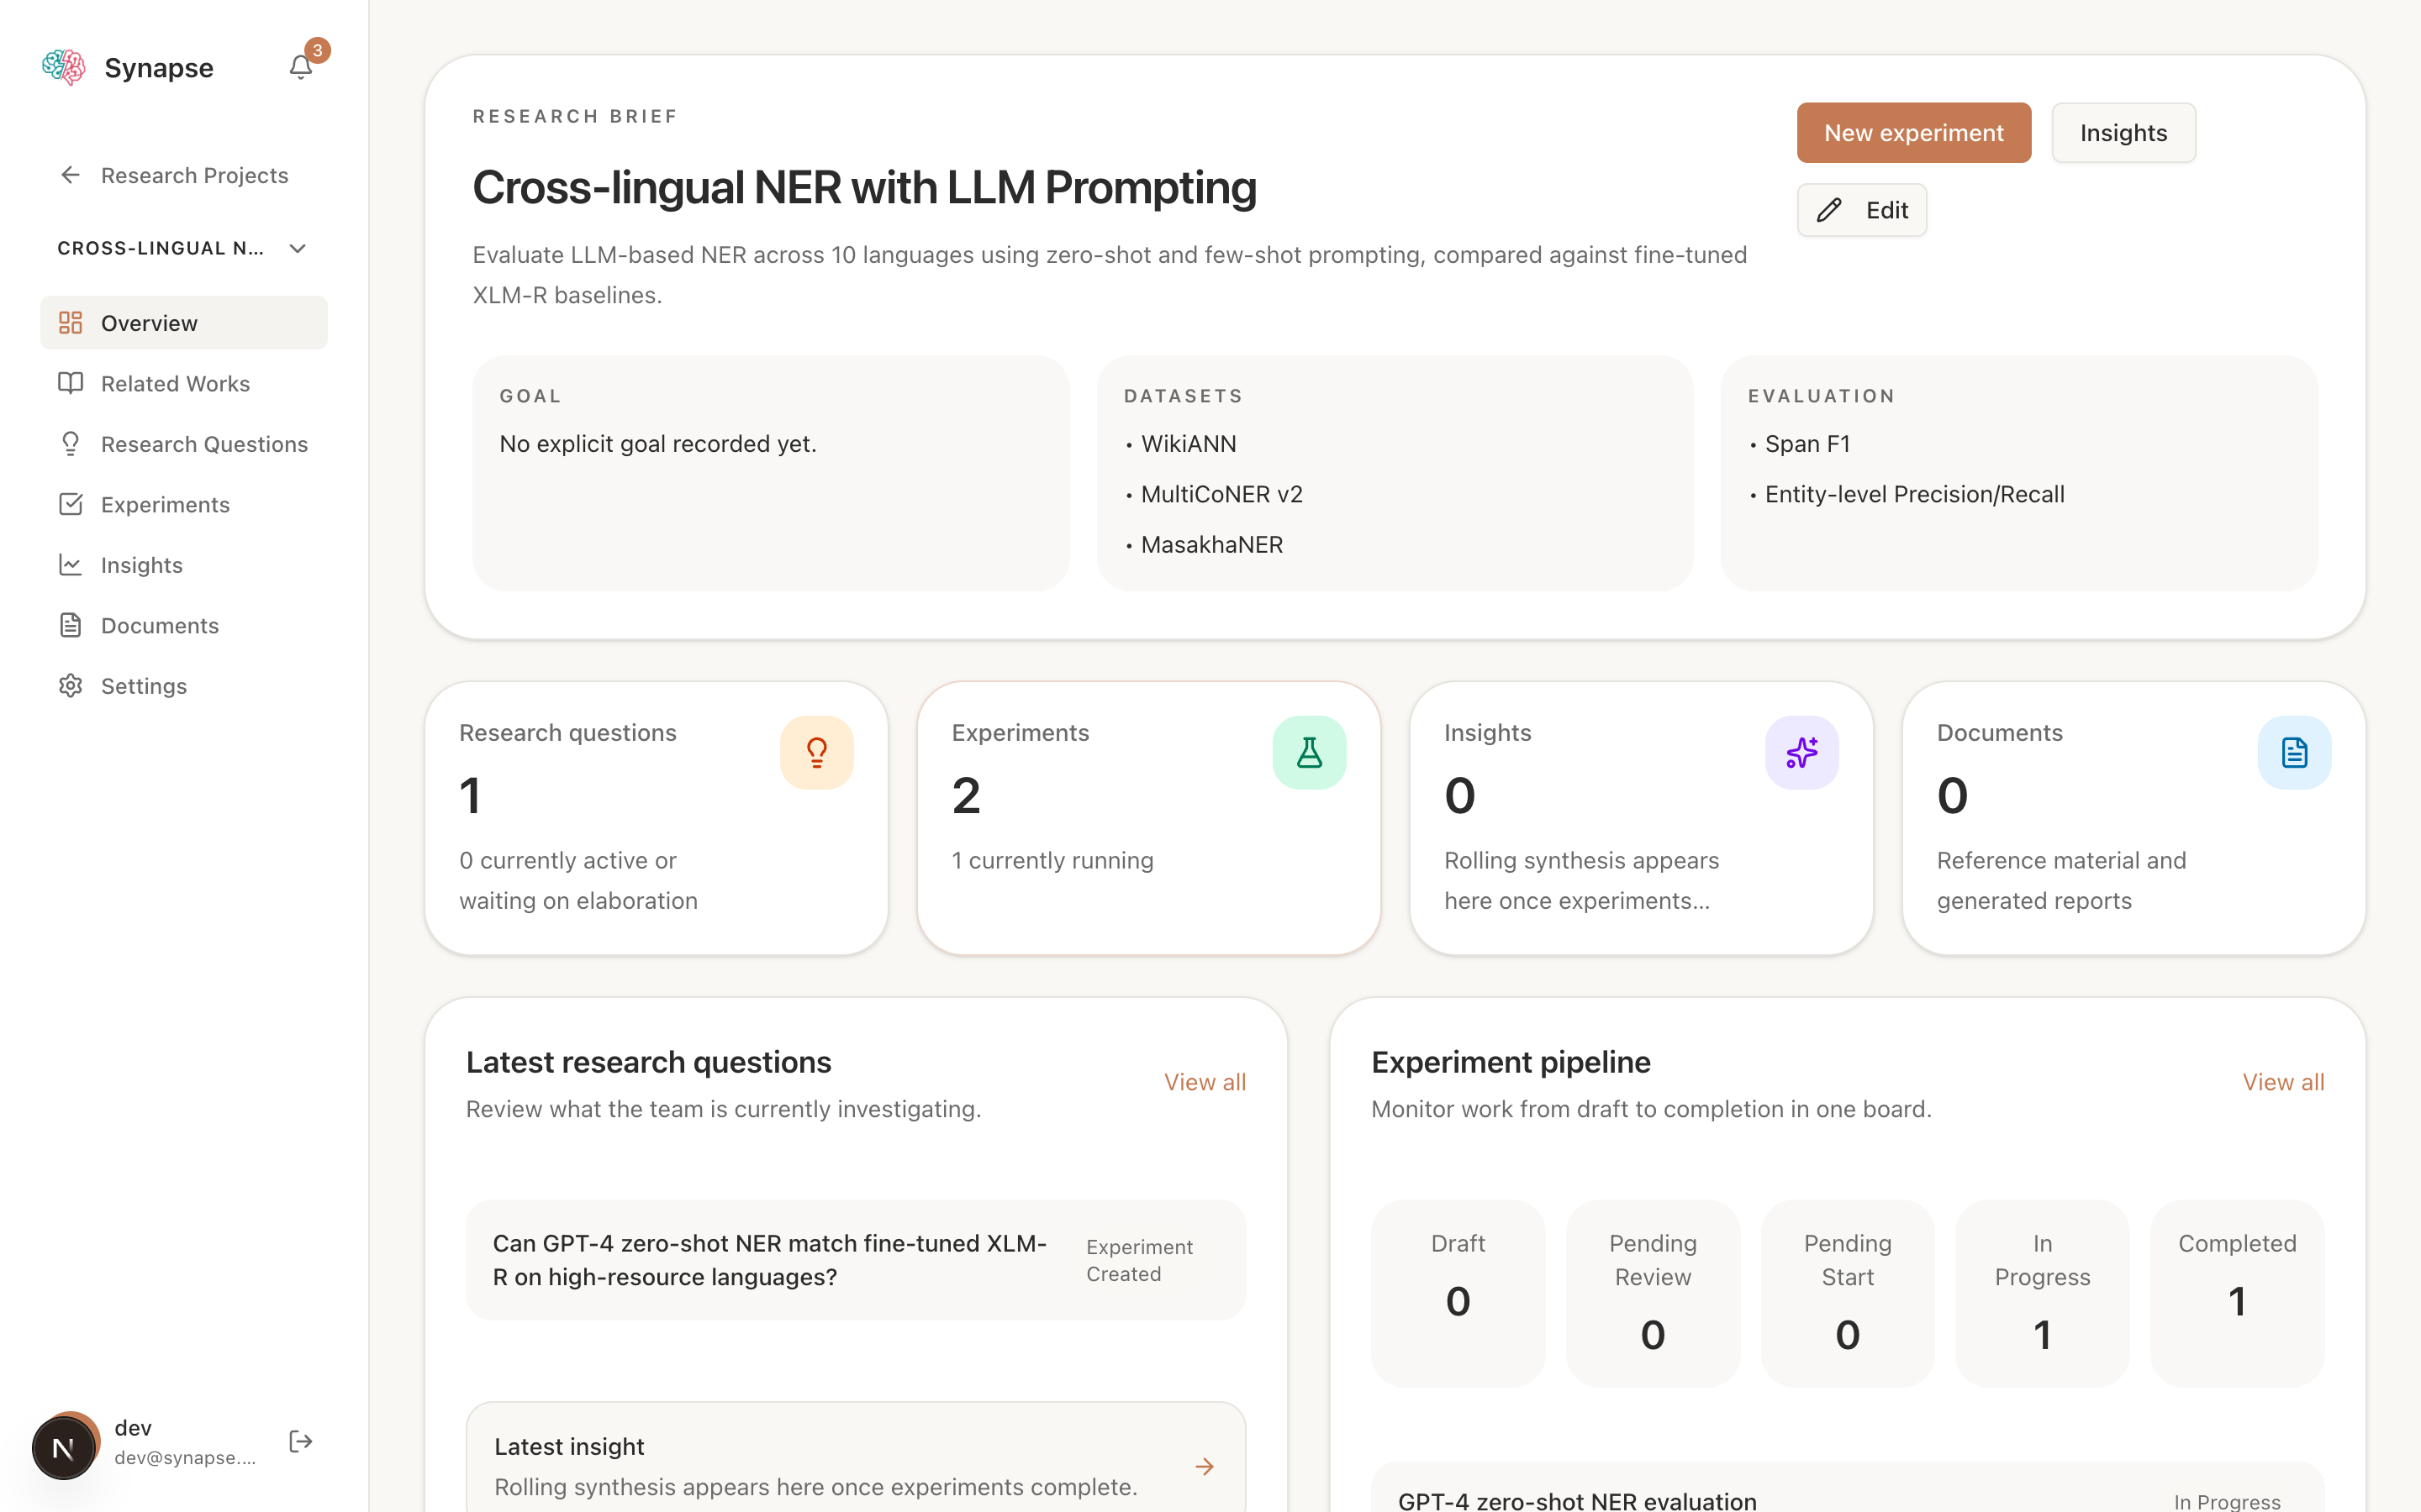
Task: Click the lightbulb icon on Research questions card
Action: (816, 753)
